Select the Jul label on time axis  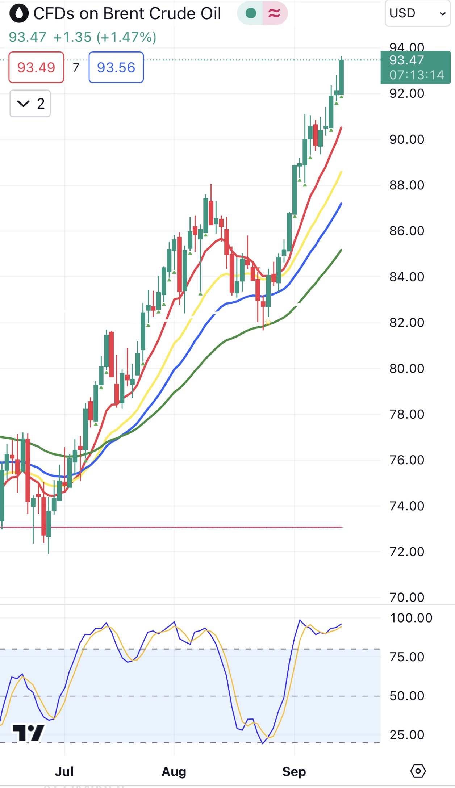point(64,771)
